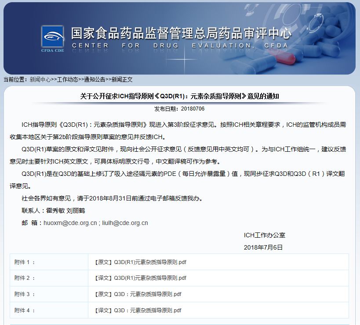Click the contact names 霍秀敏 刘丽鹤
The width and height of the screenshot is (360, 325).
tap(65, 211)
